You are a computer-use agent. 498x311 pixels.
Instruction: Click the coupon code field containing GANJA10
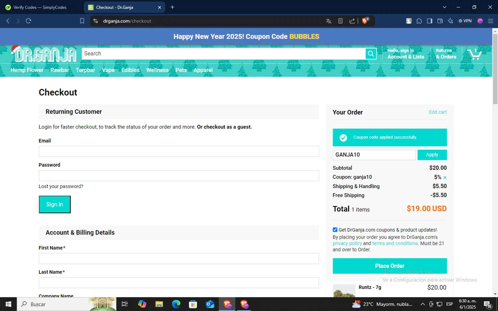pos(374,155)
